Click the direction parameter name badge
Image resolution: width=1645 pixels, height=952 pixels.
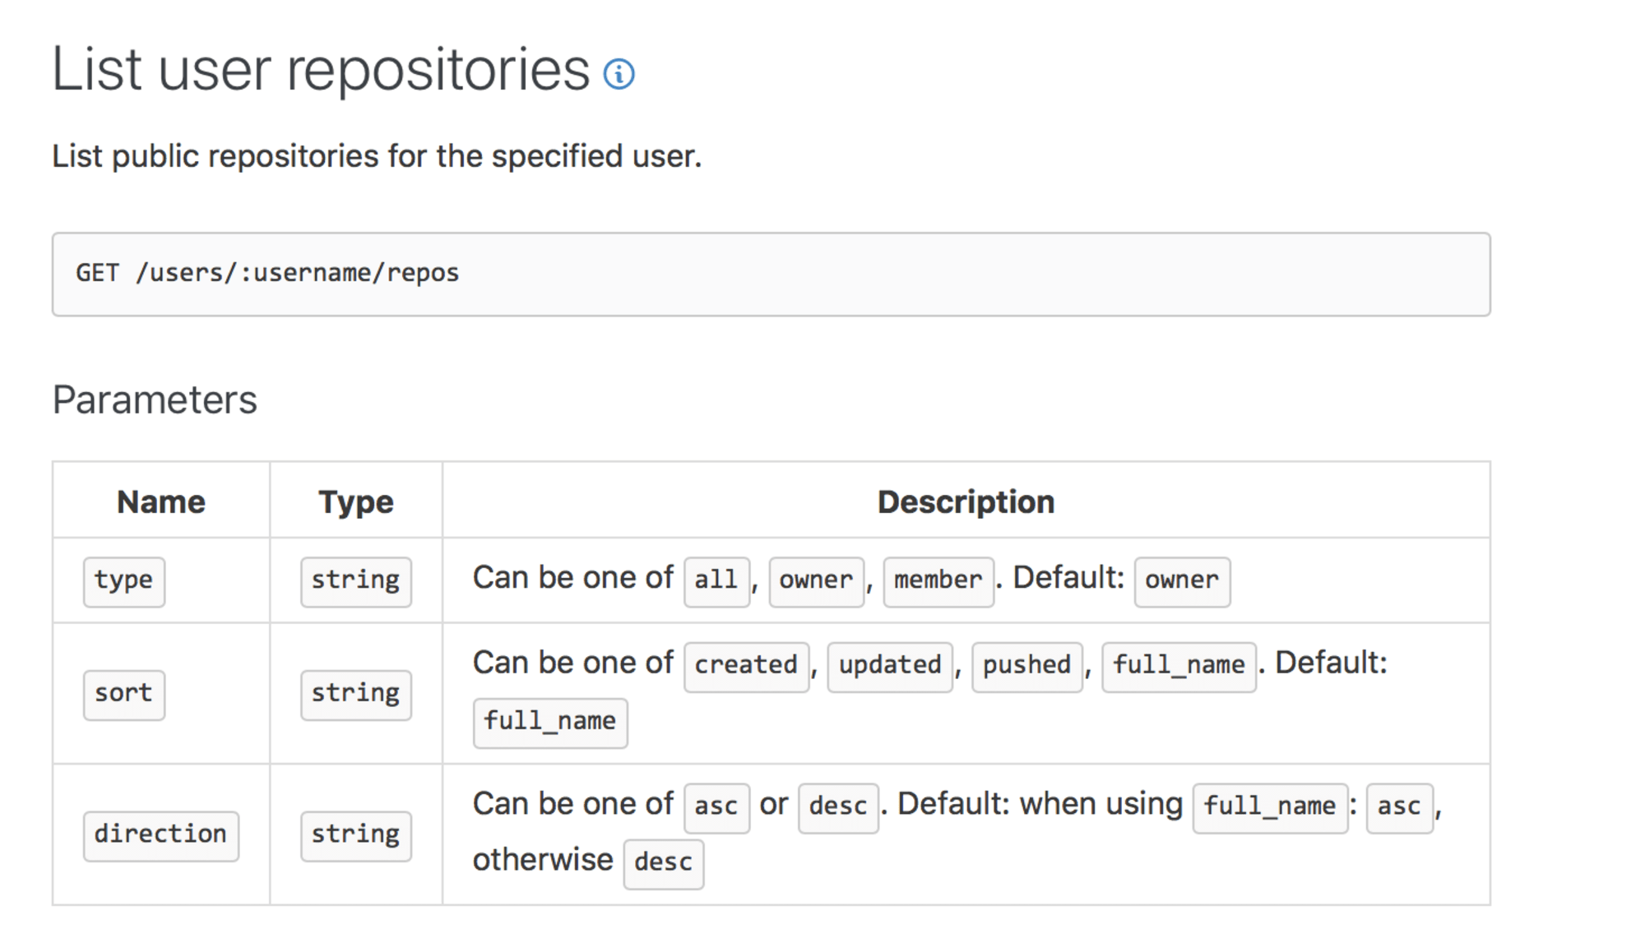[160, 835]
